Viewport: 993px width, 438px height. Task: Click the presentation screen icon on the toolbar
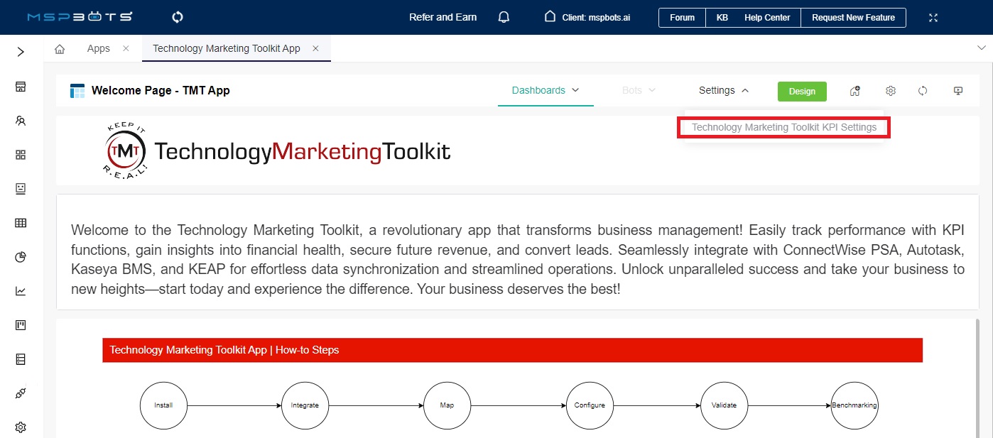958,91
